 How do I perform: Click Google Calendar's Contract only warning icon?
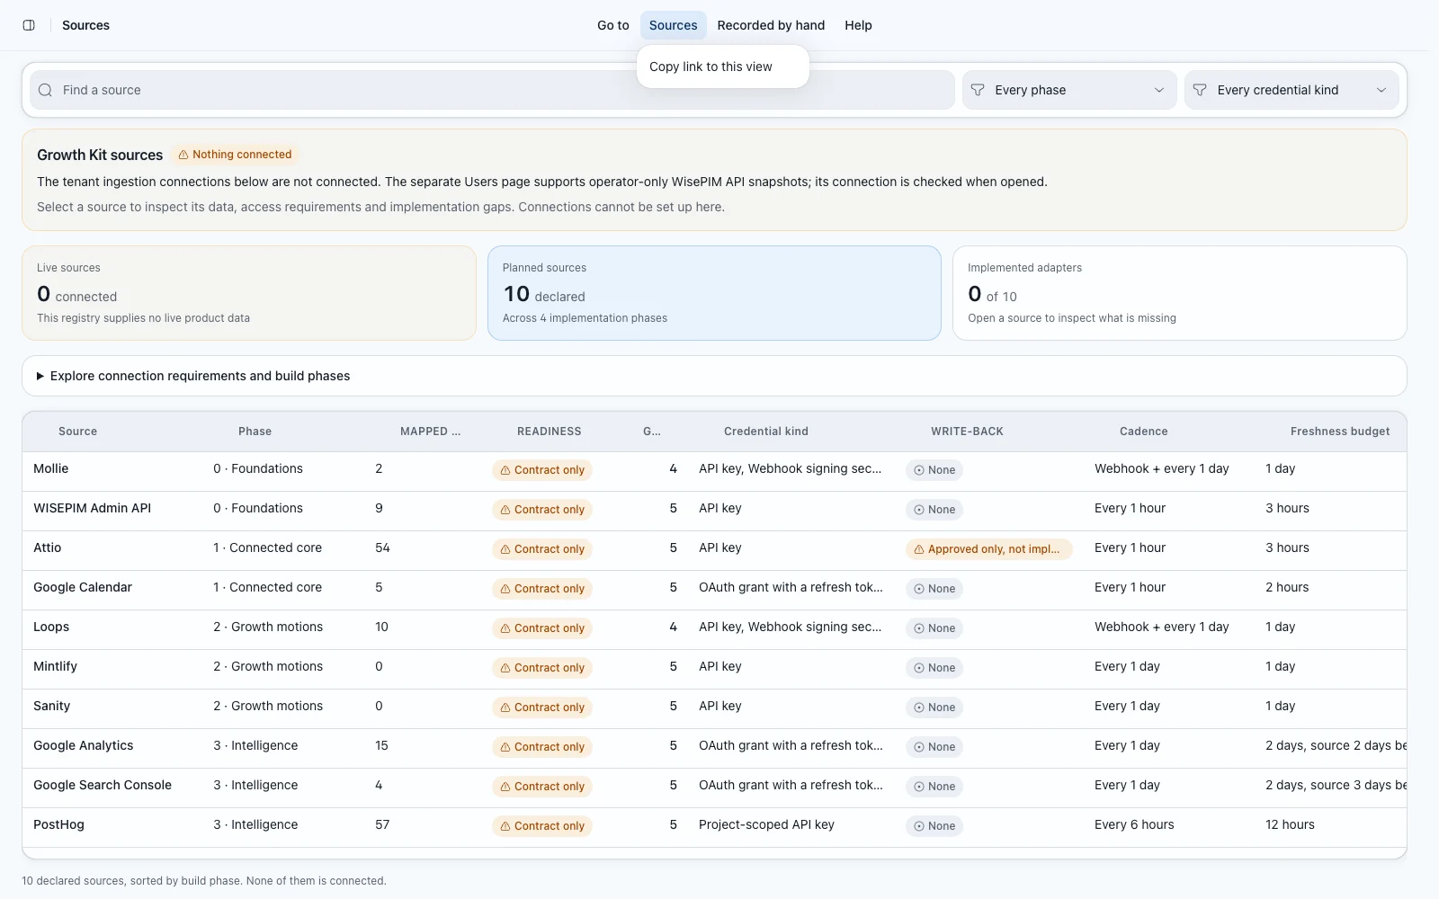(x=505, y=589)
